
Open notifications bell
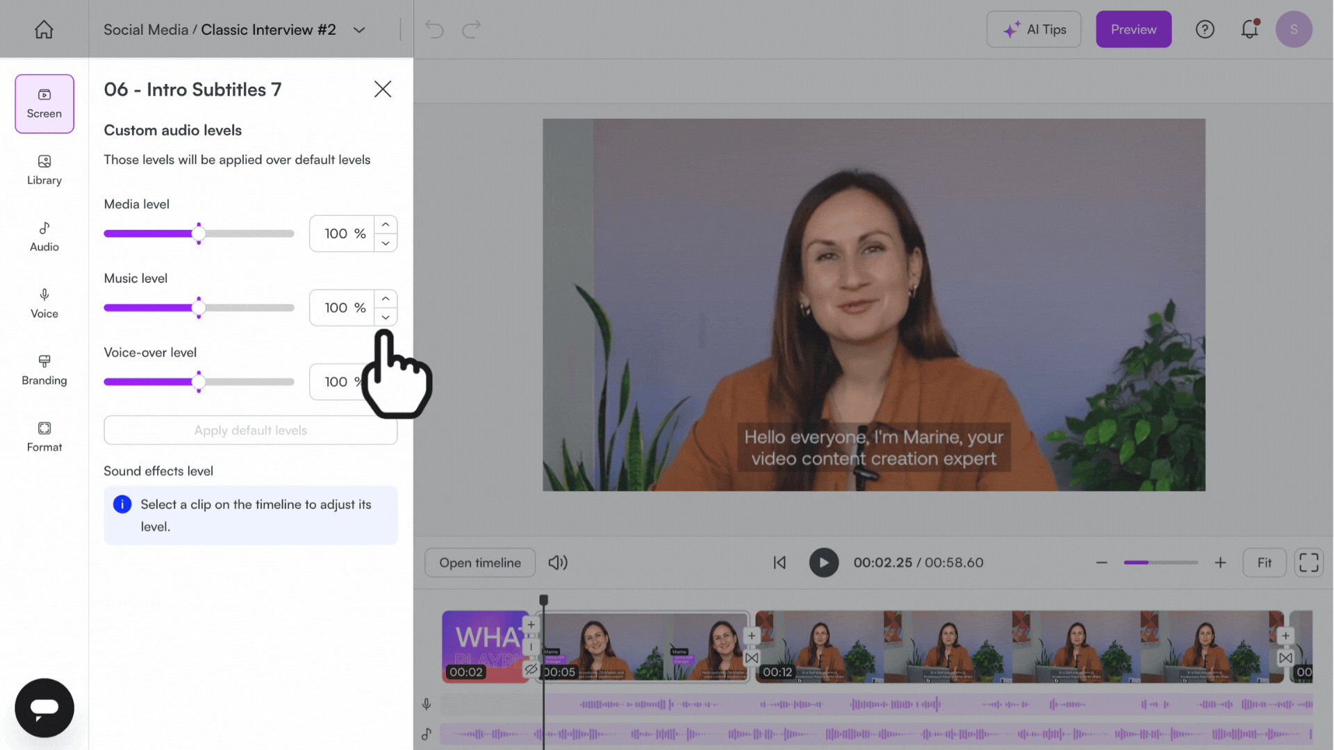coord(1249,29)
